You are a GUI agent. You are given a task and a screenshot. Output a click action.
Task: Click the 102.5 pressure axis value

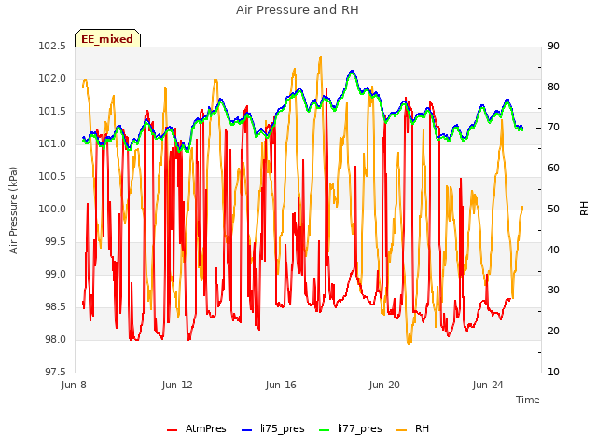tap(52, 47)
